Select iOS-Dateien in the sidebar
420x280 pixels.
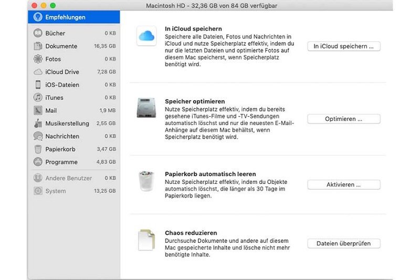click(74, 85)
